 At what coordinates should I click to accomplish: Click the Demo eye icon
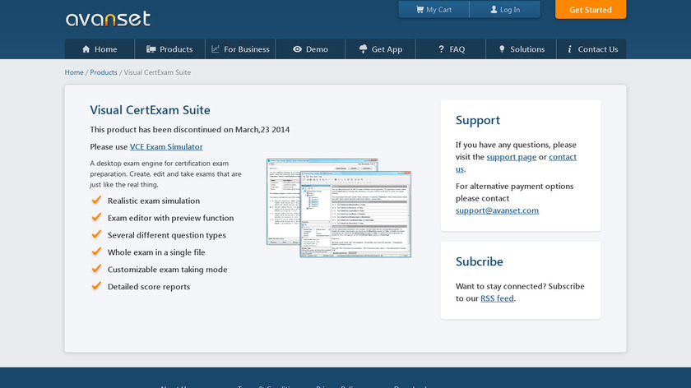[x=298, y=48]
